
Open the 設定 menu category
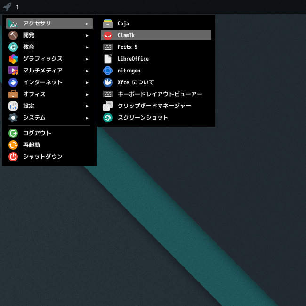coord(49,106)
